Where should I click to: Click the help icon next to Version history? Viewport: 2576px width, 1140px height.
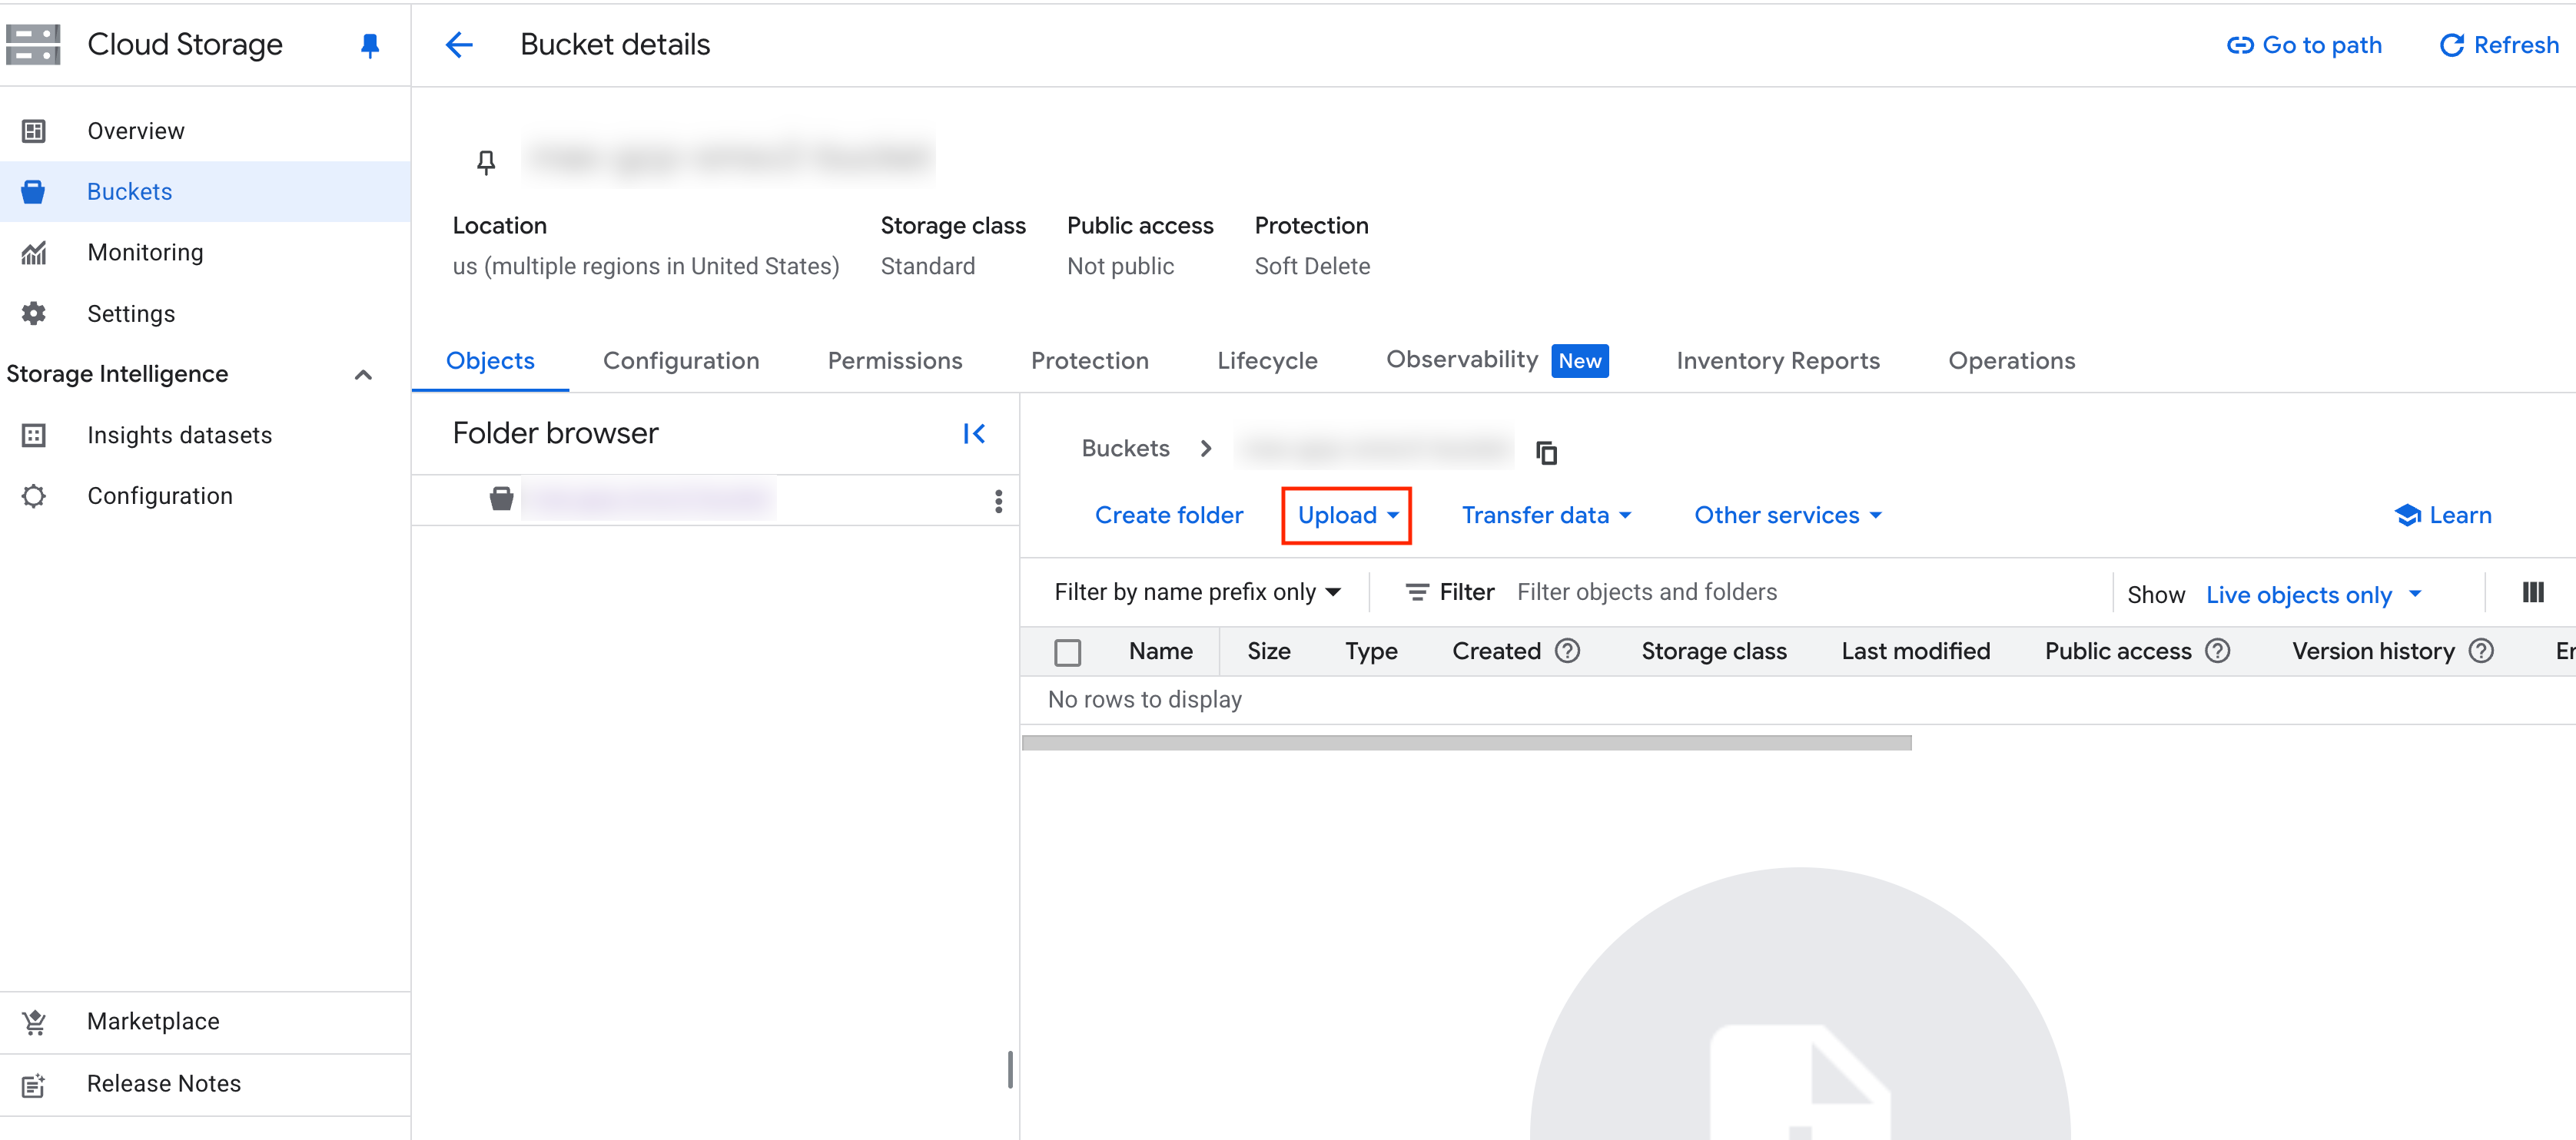point(2481,651)
